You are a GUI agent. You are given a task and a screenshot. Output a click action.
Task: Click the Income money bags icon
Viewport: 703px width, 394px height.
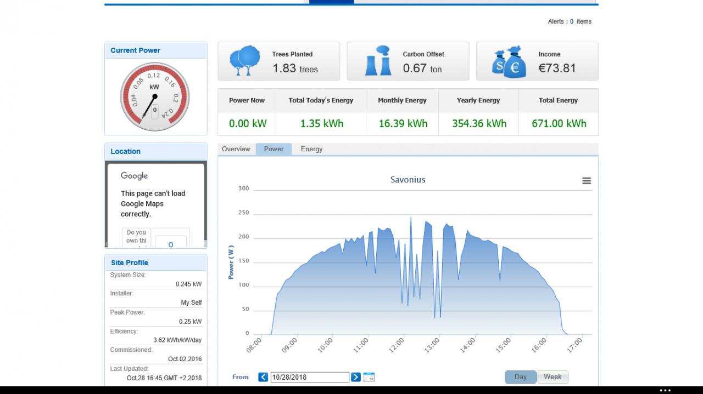click(x=509, y=62)
